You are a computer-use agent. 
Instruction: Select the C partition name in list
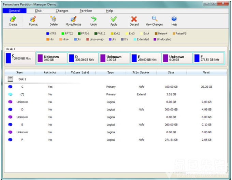point(22,87)
